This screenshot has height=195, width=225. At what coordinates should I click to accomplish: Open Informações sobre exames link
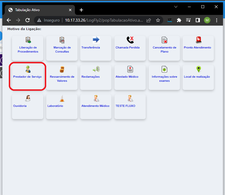(x=164, y=79)
